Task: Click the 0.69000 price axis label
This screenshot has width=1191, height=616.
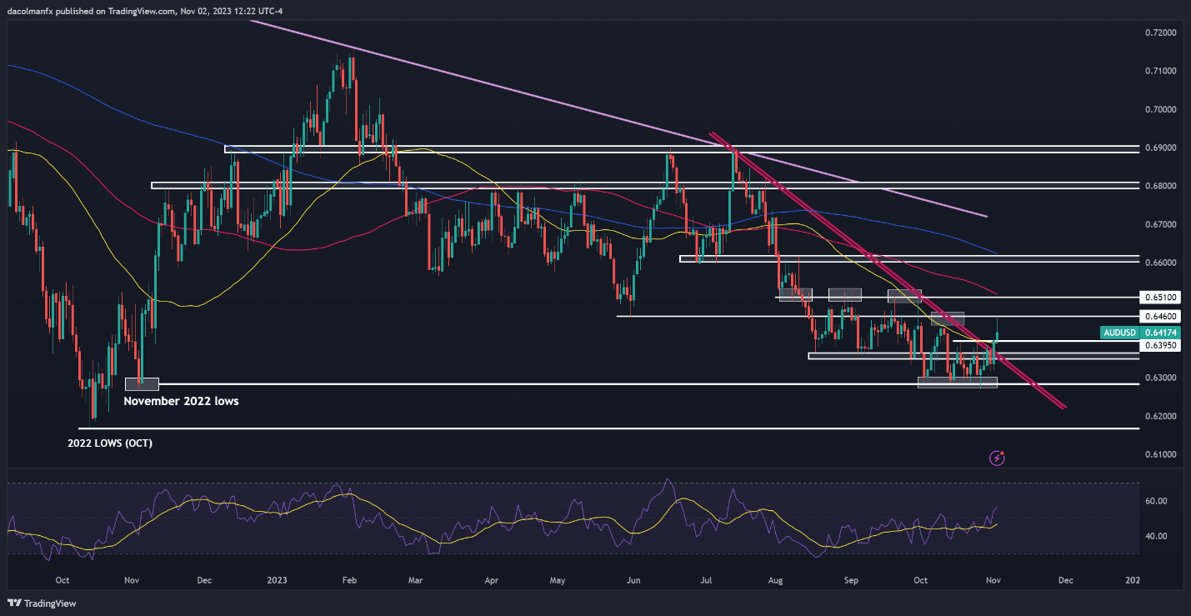Action: [1160, 148]
